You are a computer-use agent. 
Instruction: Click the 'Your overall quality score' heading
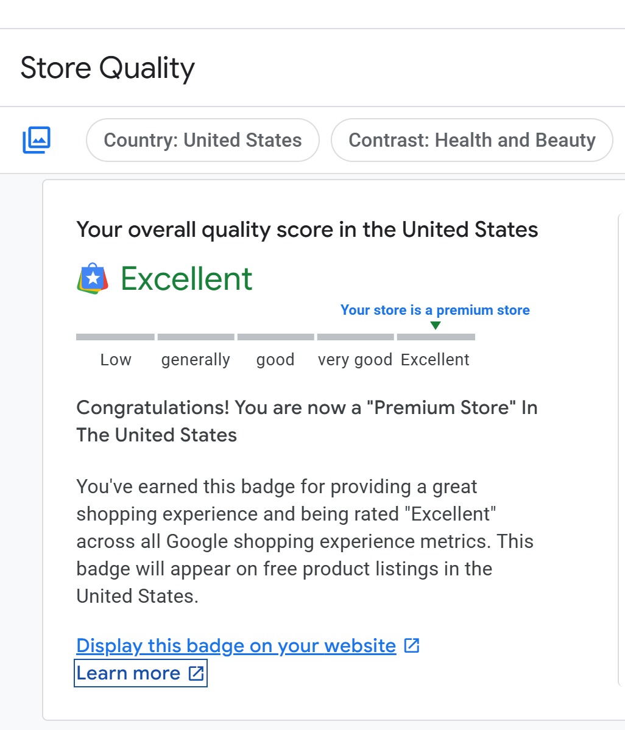coord(307,230)
